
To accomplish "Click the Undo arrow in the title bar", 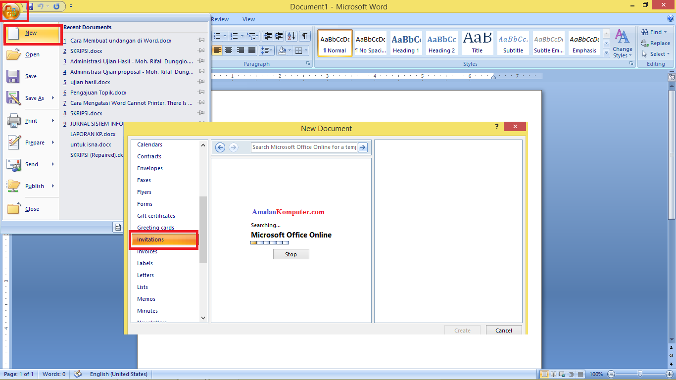I will click(41, 6).
